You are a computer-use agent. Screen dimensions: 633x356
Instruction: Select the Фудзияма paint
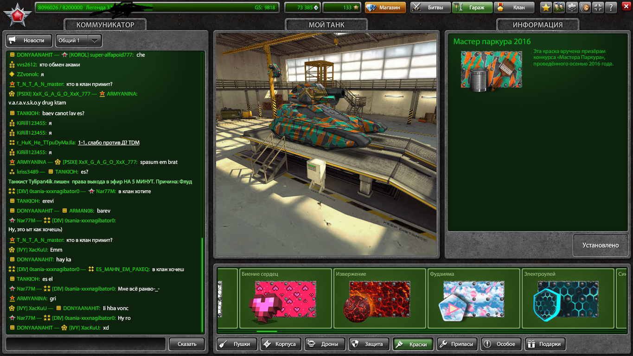(474, 298)
